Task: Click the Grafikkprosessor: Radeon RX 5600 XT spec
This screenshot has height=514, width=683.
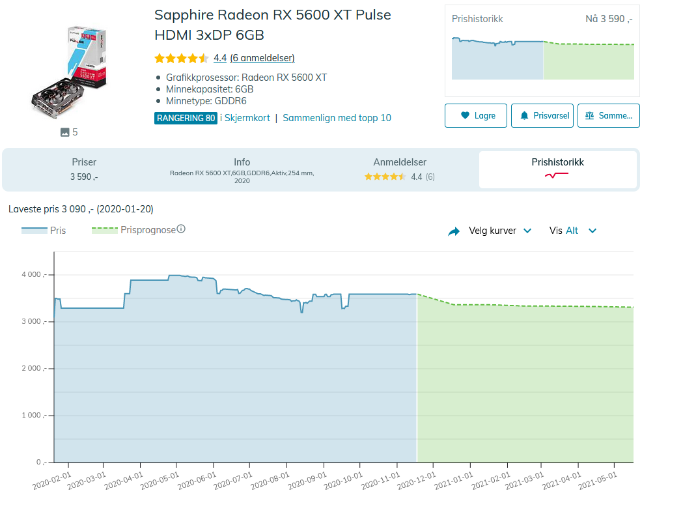Action: point(246,78)
